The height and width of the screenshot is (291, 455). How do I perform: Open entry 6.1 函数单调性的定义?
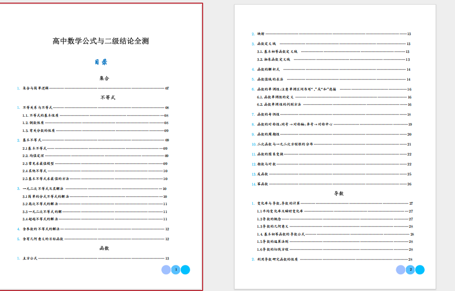pyautogui.click(x=334, y=97)
